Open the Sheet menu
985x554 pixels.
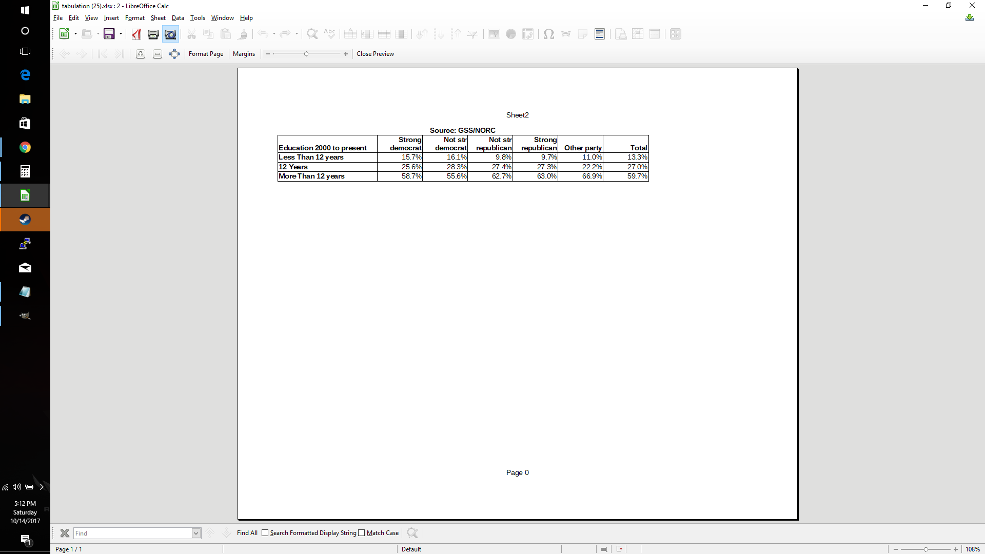click(158, 18)
